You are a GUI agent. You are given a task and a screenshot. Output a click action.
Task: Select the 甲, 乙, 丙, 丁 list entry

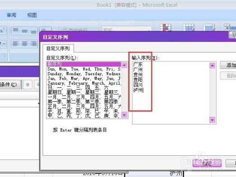pos(84,116)
